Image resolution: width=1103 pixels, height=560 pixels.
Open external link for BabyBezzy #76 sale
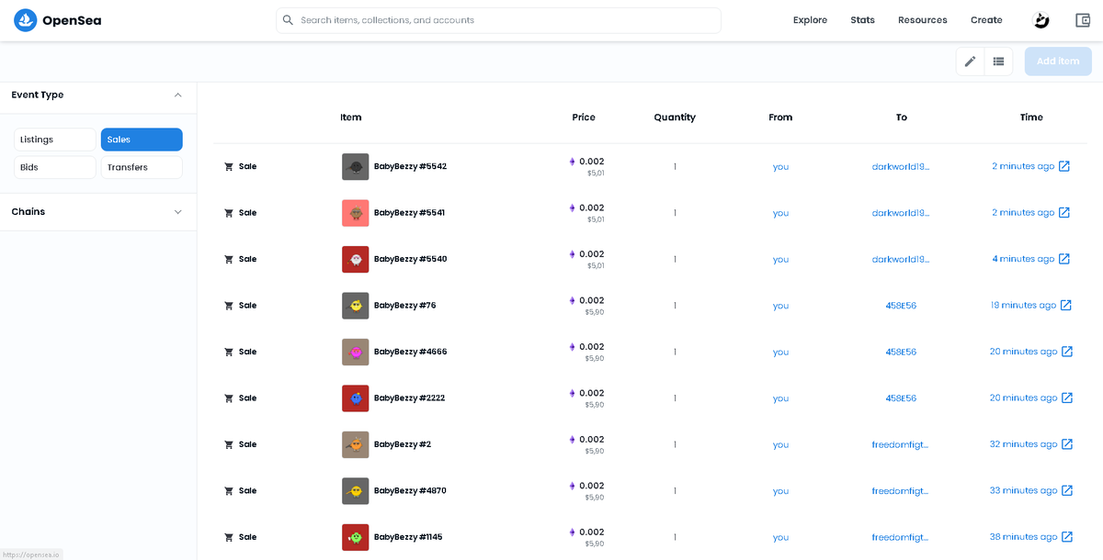[1066, 305]
